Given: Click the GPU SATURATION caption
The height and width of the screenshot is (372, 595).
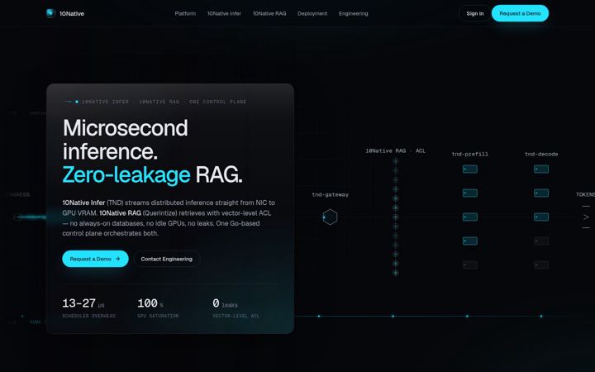Looking at the screenshot, I should 158,316.
